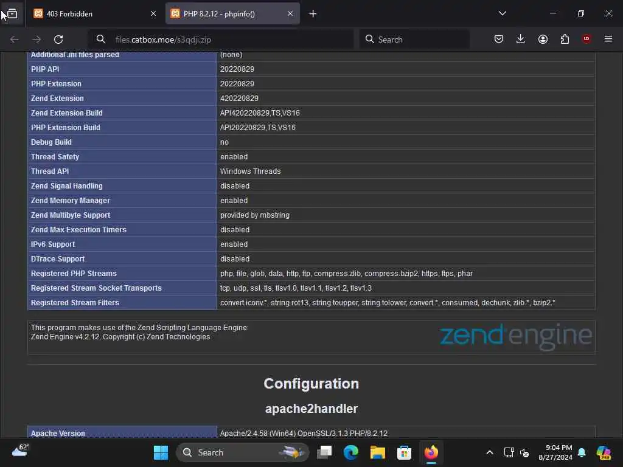Screen dimensions: 623x467
Task: Open Firefox View tab overview icon
Action: tap(12, 14)
